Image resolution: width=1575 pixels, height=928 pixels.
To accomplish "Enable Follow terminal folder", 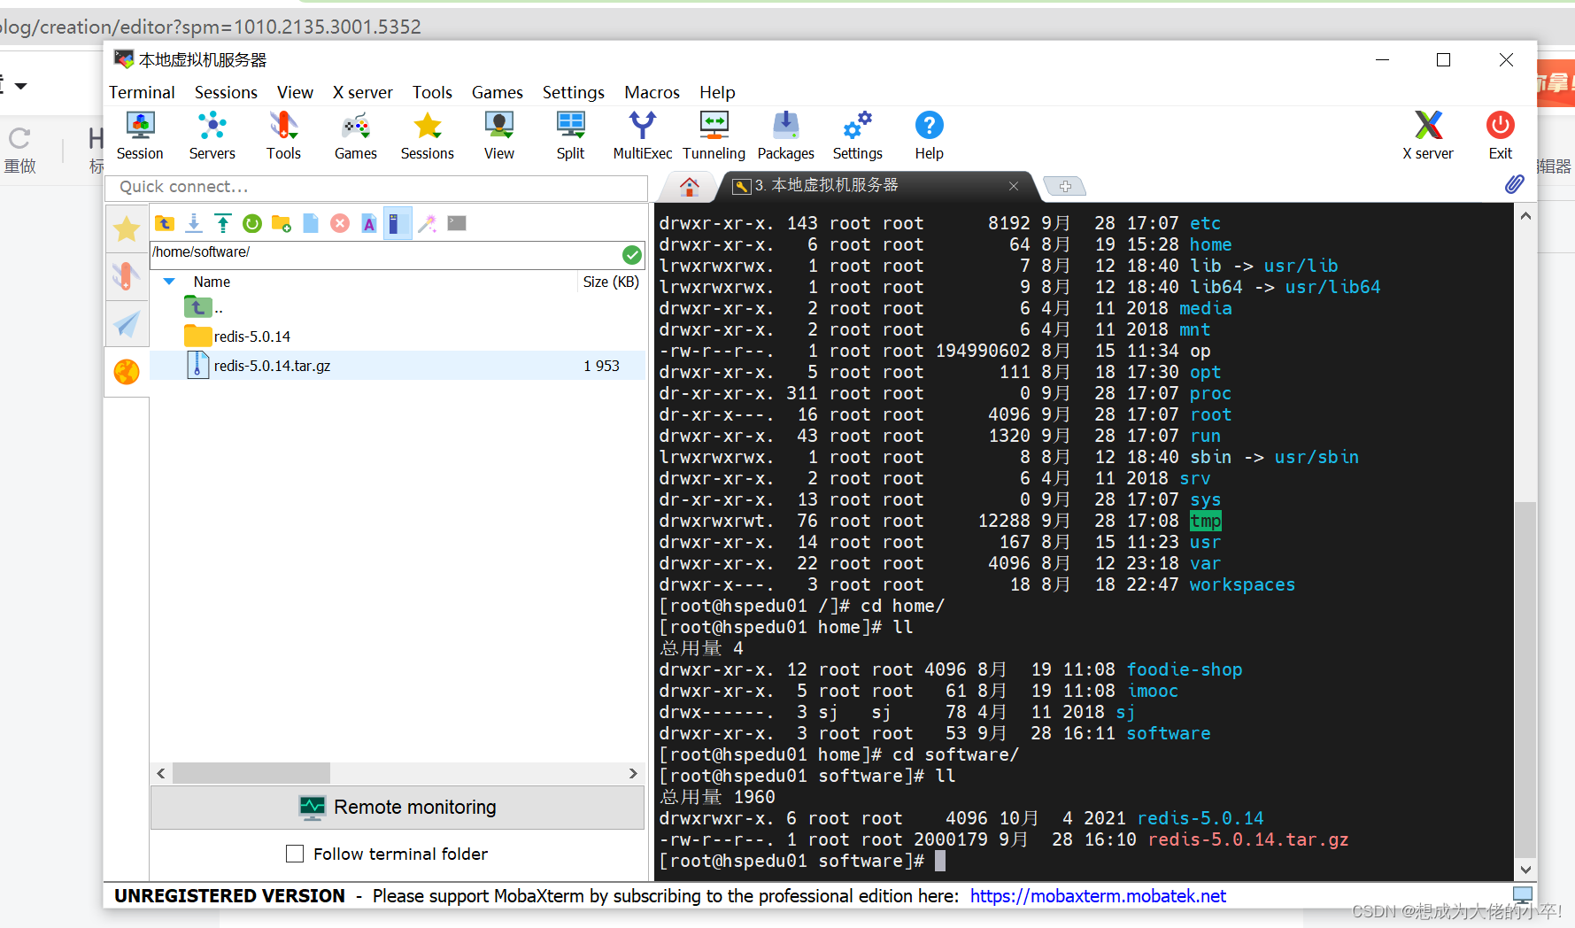I will [x=295, y=853].
